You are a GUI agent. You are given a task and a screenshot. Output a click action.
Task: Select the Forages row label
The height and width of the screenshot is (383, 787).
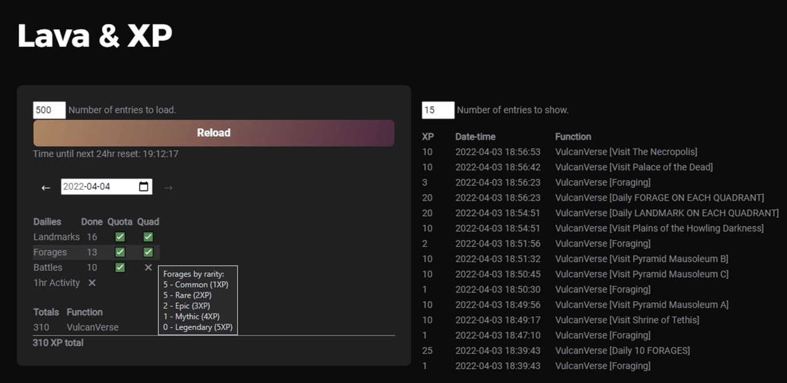tap(50, 252)
